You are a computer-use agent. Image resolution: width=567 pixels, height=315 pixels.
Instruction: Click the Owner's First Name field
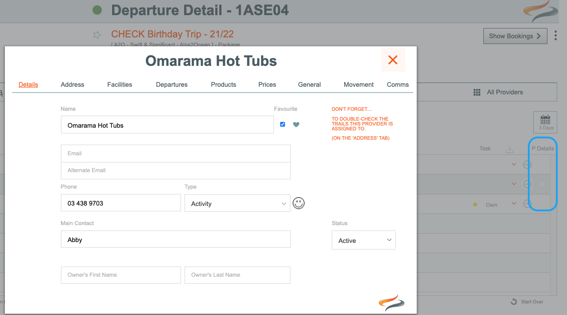(x=121, y=275)
